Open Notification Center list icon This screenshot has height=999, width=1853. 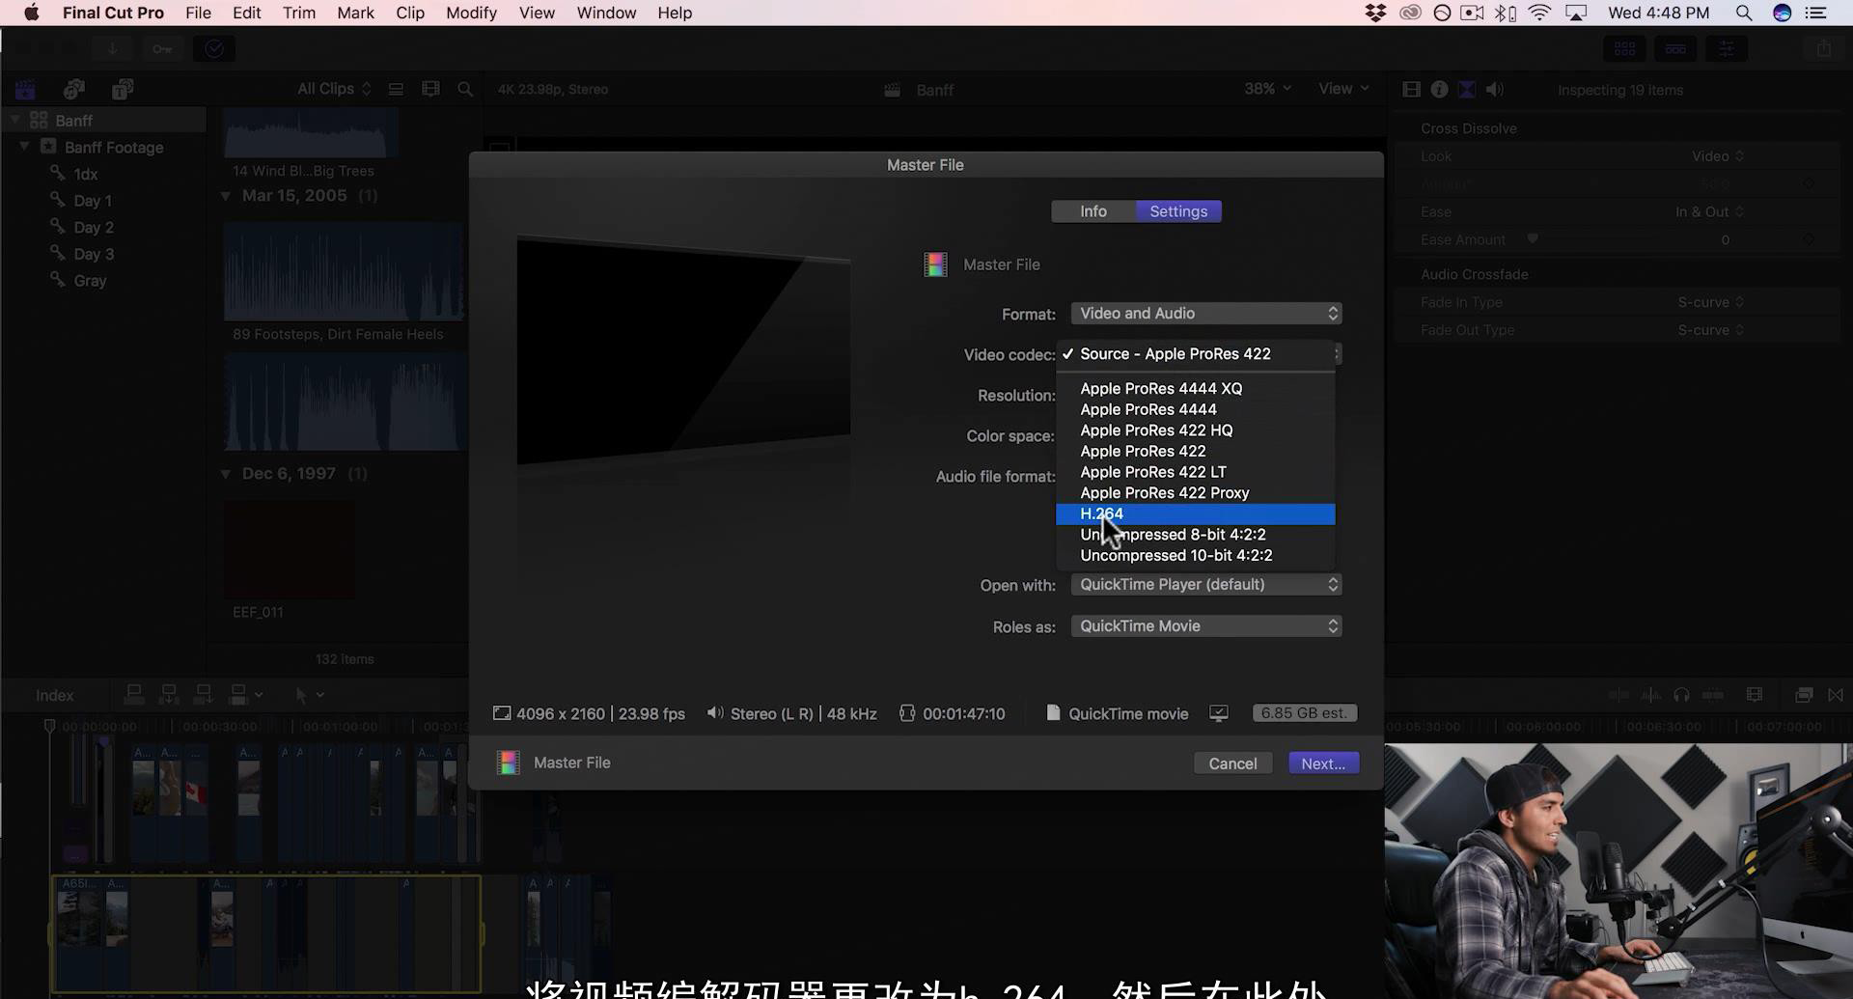point(1815,13)
